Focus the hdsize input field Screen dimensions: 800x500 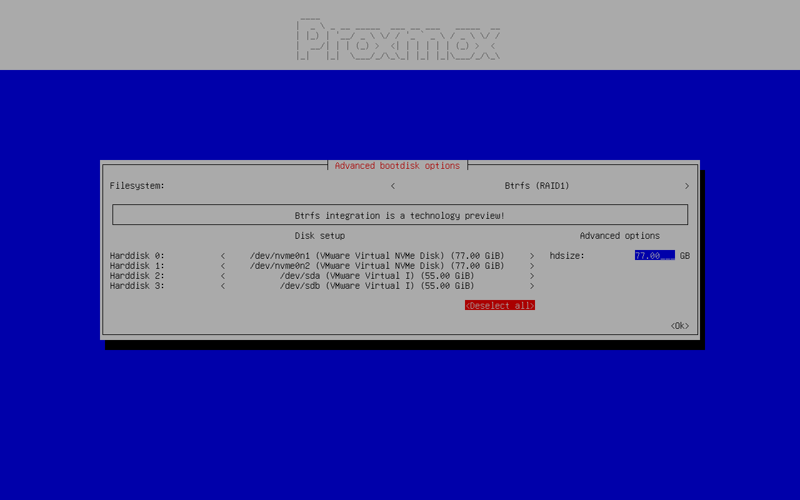[655, 256]
